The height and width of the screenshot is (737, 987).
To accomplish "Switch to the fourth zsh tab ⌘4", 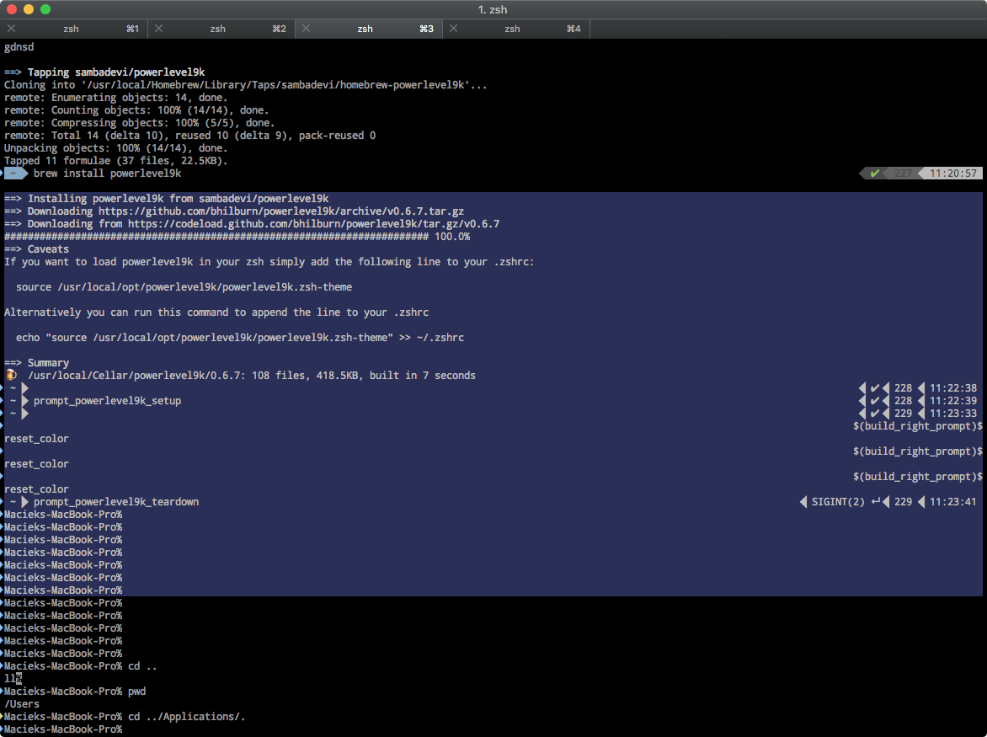I will pos(515,29).
